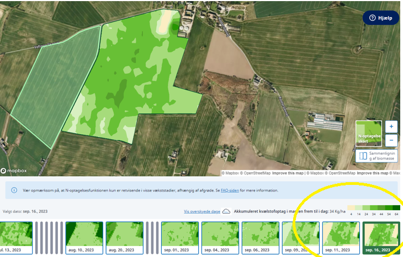
Task: Click the Vis overskyede dage link
Action: tap(201, 211)
